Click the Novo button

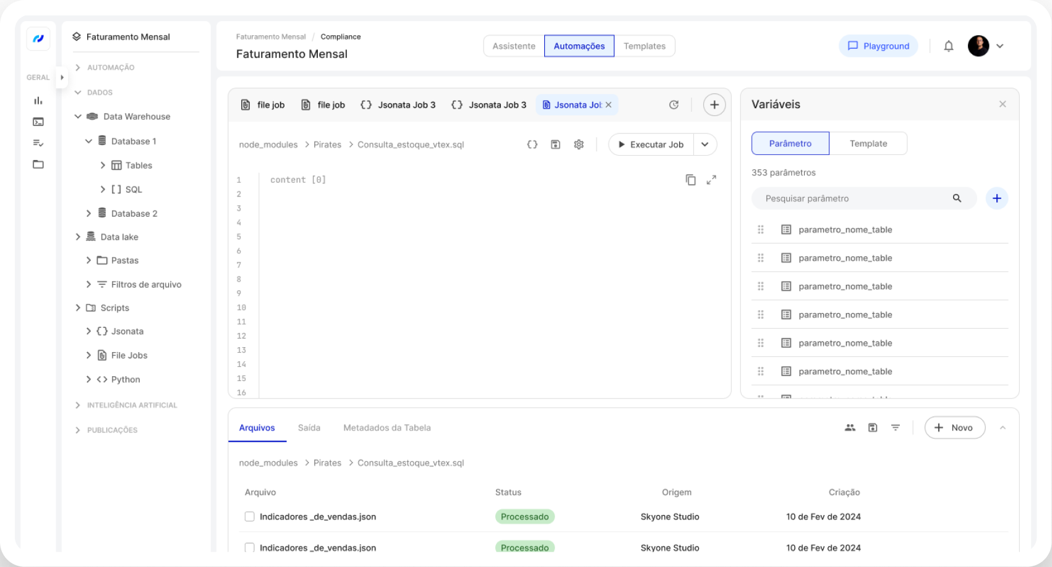[x=954, y=427]
